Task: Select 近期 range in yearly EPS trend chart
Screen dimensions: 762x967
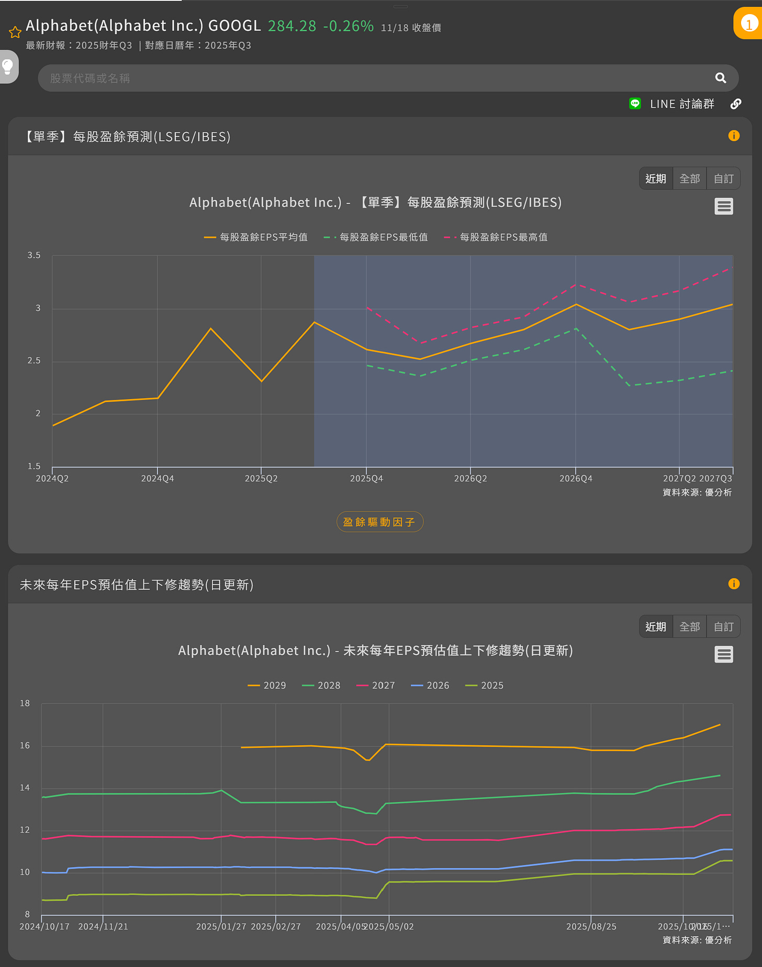Action: tap(656, 627)
